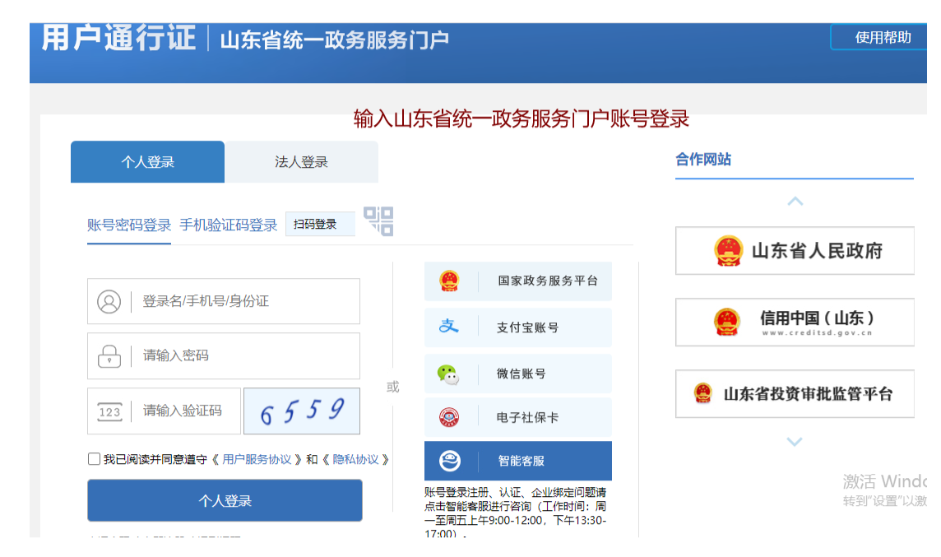
Task: Click the QR code scan login icon
Action: pos(378,221)
